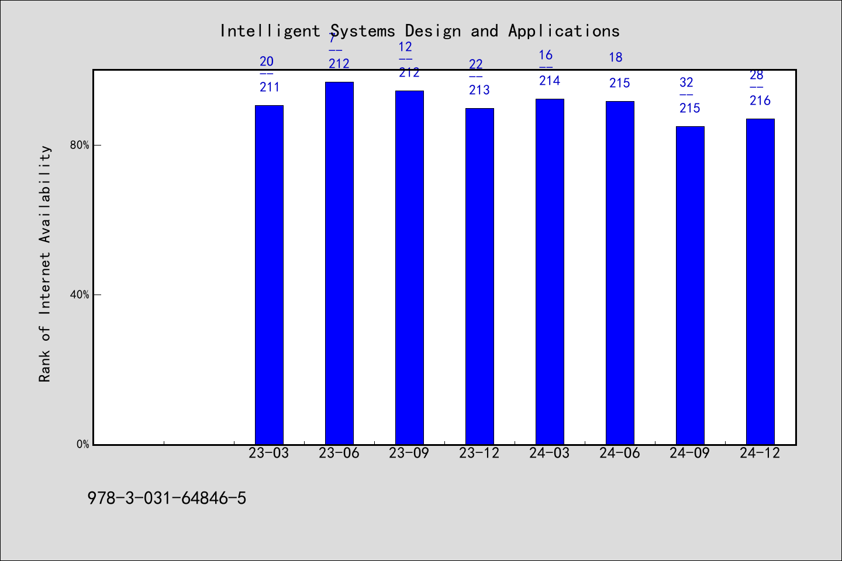Image resolution: width=842 pixels, height=561 pixels.
Task: Click the 214 value above the 24-03 bar
Action: pos(550,81)
